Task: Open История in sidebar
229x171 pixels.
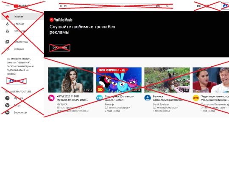Action: pos(22,49)
